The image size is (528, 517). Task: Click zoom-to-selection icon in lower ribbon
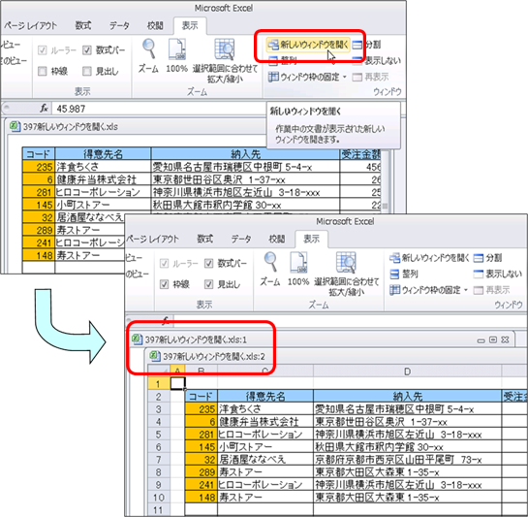coord(346,262)
